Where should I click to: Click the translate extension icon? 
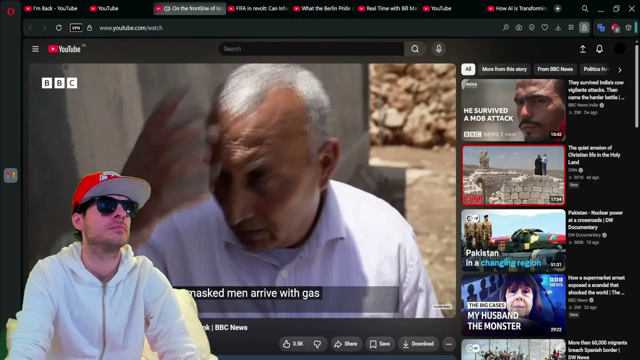(x=601, y=28)
